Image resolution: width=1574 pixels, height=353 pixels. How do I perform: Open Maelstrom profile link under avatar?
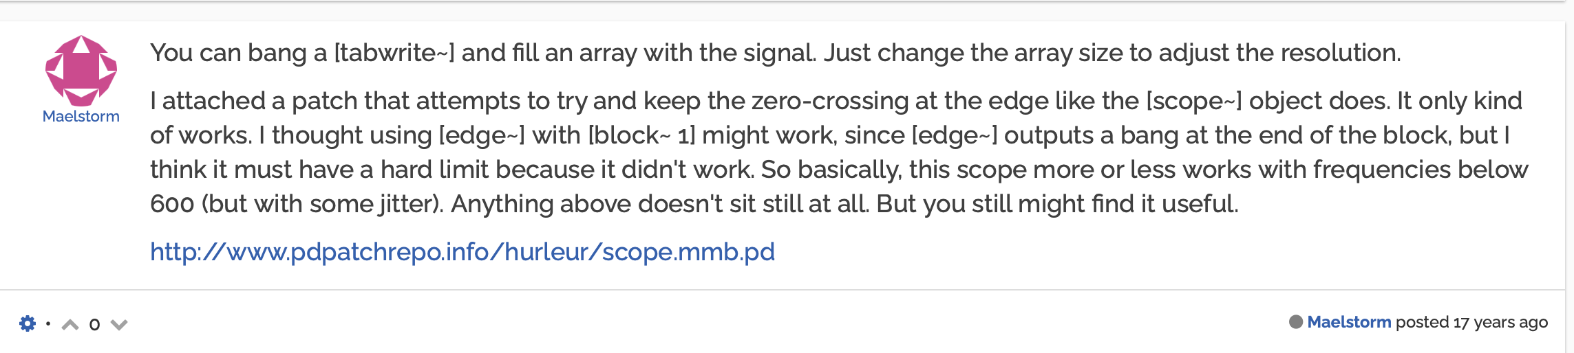point(81,117)
